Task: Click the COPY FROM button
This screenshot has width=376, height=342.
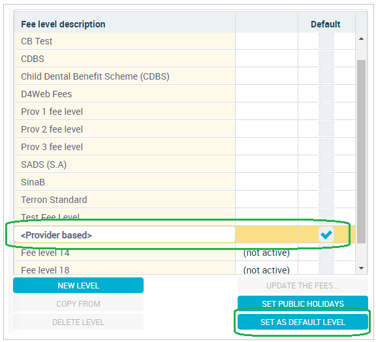Action: click(x=78, y=303)
